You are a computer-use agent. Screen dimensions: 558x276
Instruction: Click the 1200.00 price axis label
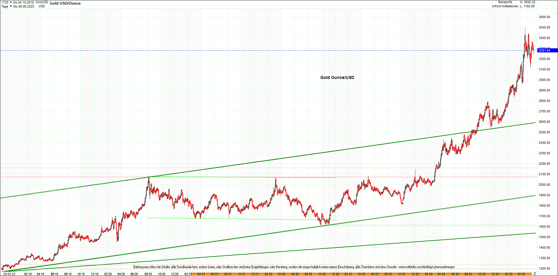[544, 268]
